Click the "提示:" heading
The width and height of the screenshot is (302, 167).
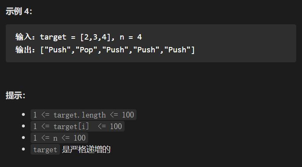point(15,95)
